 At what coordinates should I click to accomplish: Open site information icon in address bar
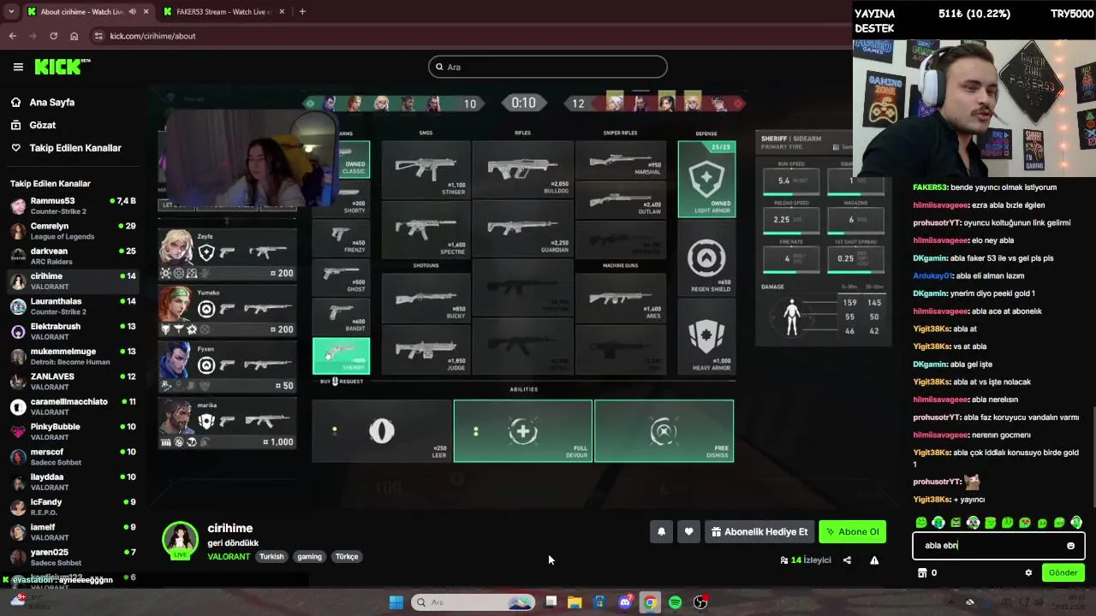(98, 36)
